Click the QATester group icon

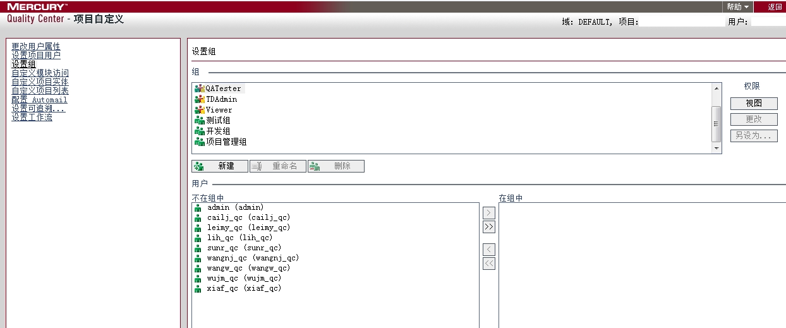click(200, 88)
